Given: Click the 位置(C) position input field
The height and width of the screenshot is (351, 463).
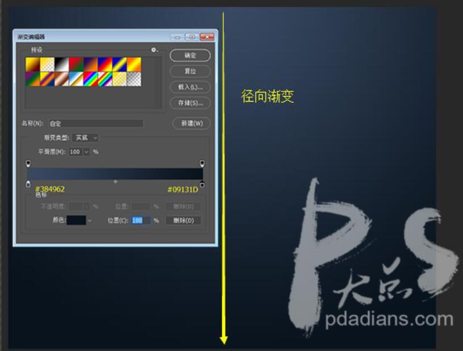Looking at the screenshot, I should pyautogui.click(x=140, y=220).
